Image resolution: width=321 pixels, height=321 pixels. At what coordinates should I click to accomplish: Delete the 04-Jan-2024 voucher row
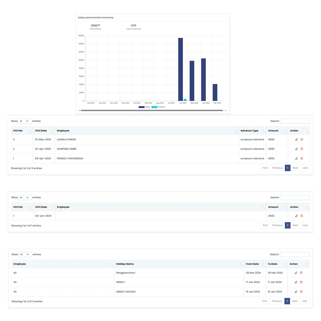(x=302, y=216)
